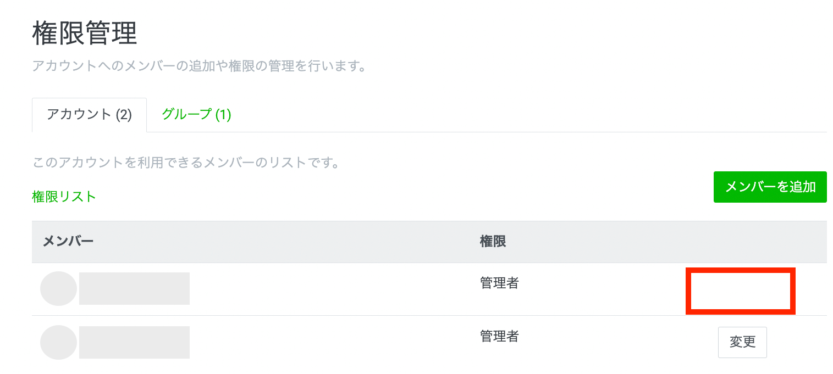
Task: Click the first member's avatar circle
Action: coord(58,288)
